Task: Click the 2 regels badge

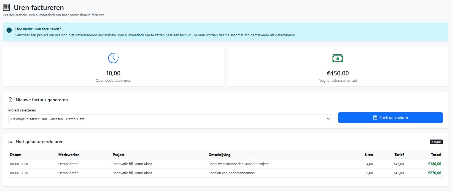Action: pos(436,142)
